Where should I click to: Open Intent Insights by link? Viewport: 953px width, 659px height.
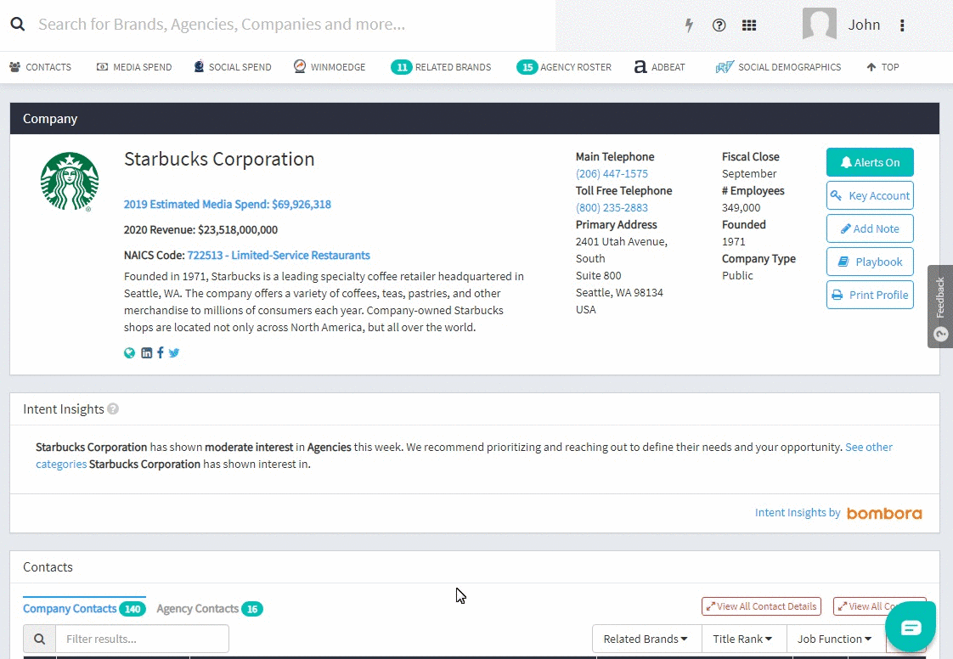798,512
